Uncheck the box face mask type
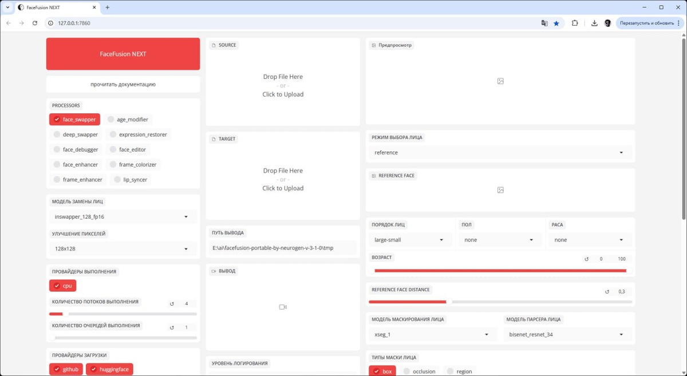This screenshot has height=376, width=687. pyautogui.click(x=382, y=371)
